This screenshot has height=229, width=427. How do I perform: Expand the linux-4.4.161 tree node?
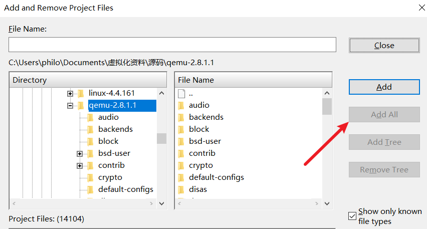(x=70, y=94)
